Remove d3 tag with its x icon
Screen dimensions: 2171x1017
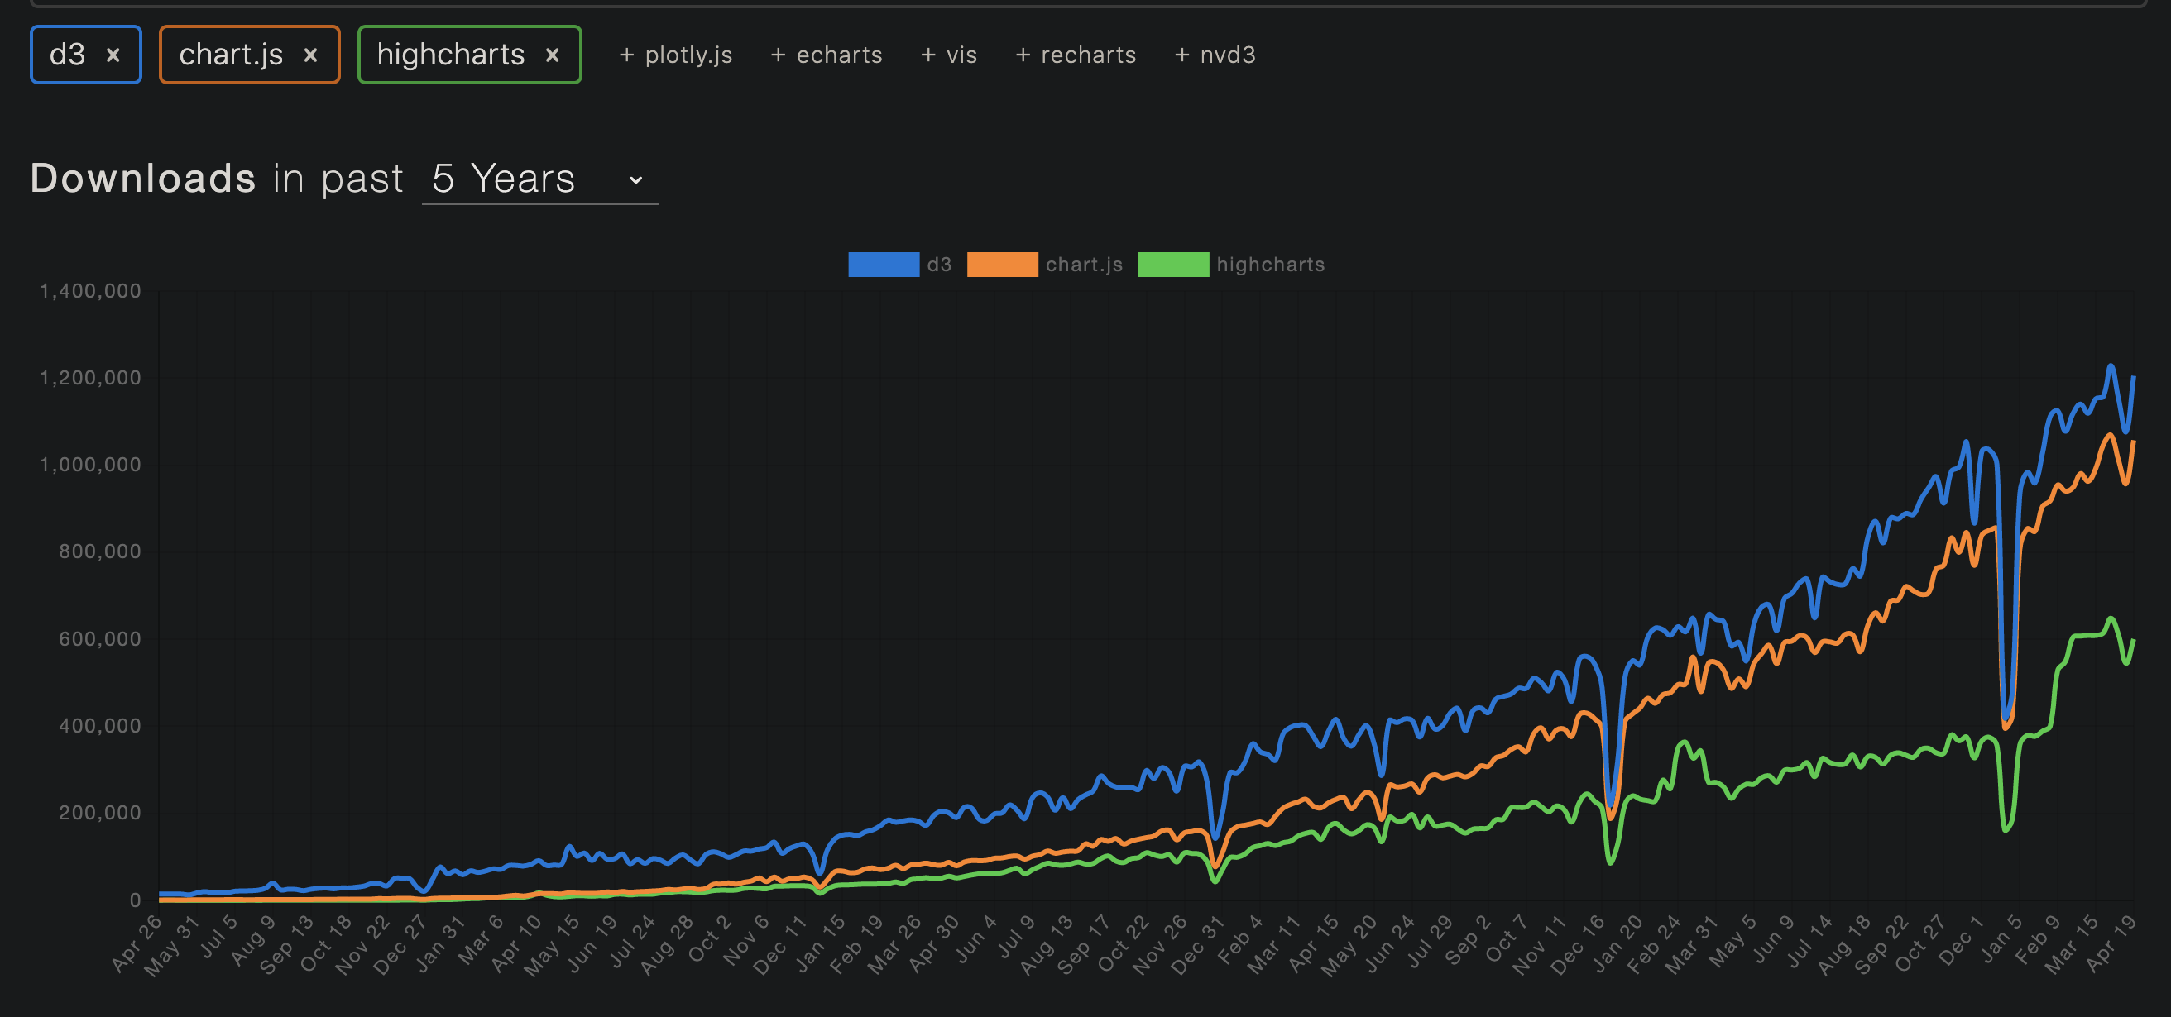tap(113, 55)
